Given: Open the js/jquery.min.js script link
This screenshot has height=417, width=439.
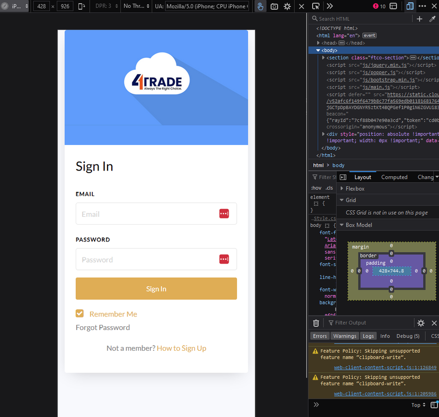Looking at the screenshot, I should pyautogui.click(x=384, y=65).
